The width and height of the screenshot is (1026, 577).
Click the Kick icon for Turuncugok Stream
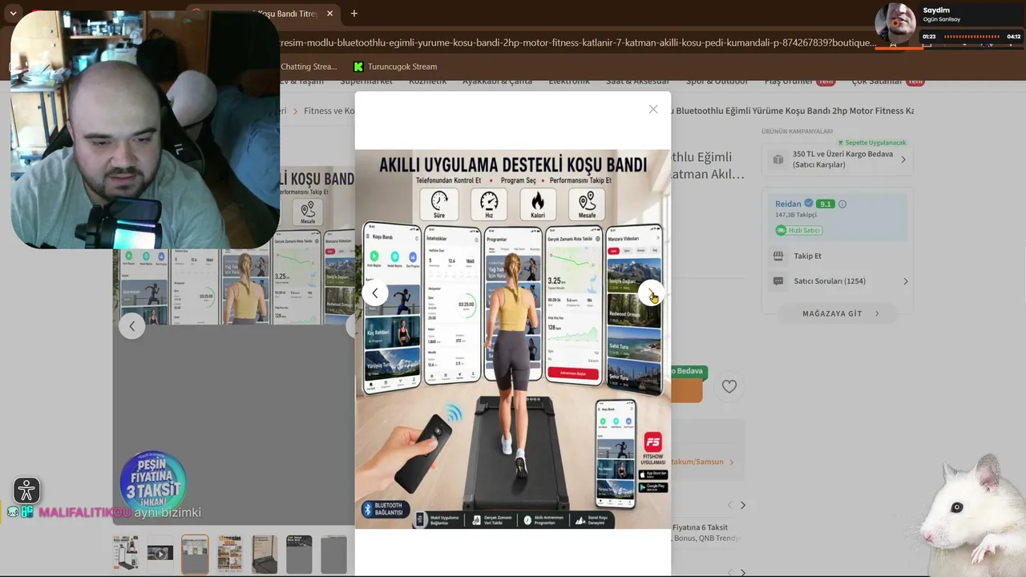(358, 67)
